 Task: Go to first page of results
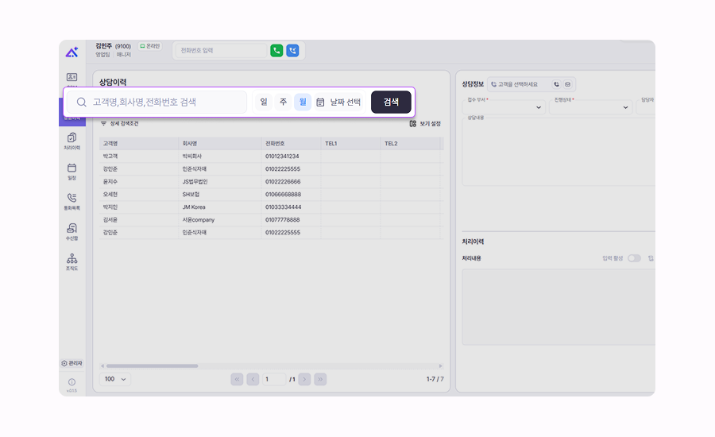click(237, 379)
